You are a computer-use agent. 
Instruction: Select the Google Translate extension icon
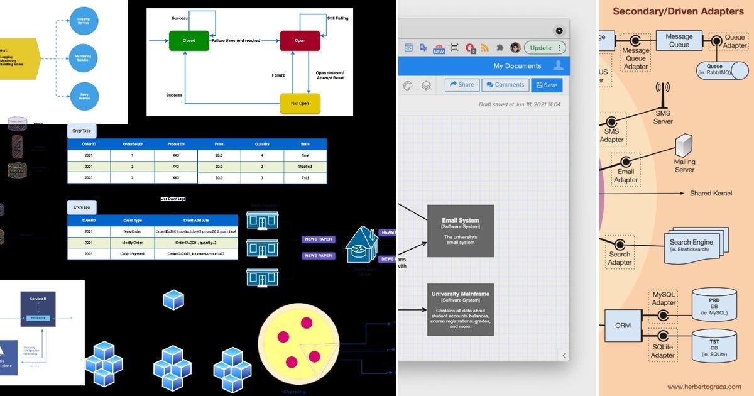click(x=423, y=47)
